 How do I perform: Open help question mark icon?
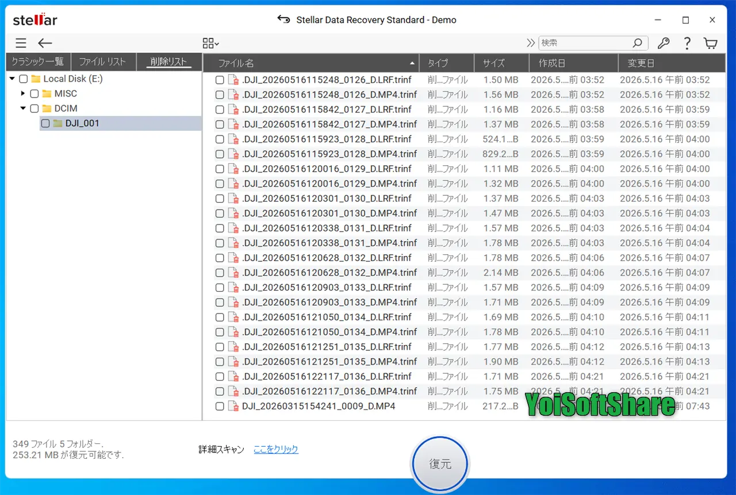(x=687, y=43)
